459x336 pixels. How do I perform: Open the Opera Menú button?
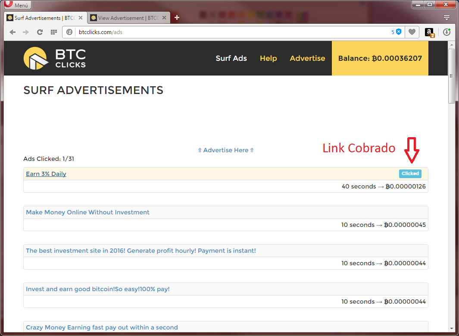pos(18,5)
